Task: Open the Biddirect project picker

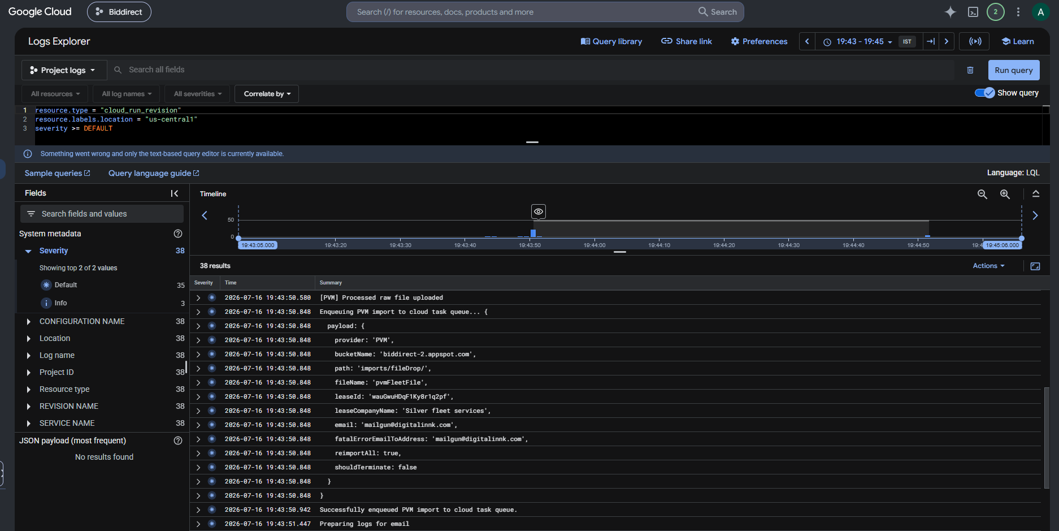Action: [x=119, y=12]
